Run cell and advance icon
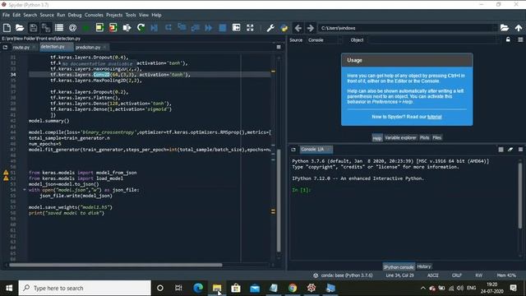The image size is (526, 296). (x=113, y=28)
